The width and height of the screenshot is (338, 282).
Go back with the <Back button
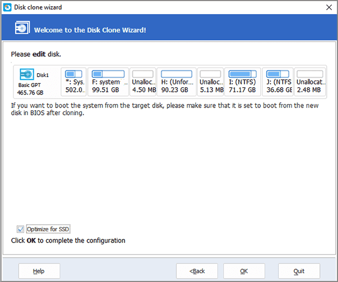[x=197, y=271]
